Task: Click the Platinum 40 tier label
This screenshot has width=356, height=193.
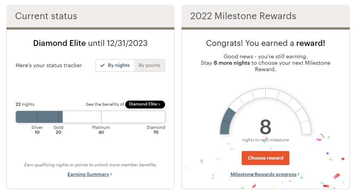Action: click(x=101, y=130)
